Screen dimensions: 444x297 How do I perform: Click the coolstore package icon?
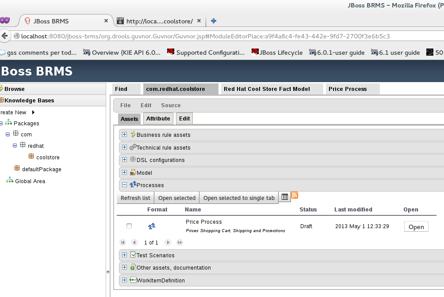31,156
